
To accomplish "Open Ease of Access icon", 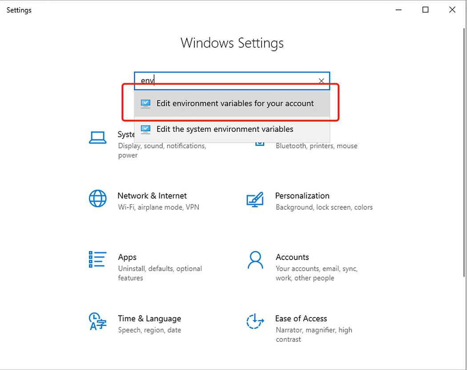I will (x=255, y=321).
